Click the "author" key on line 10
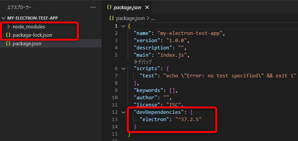 146,98
